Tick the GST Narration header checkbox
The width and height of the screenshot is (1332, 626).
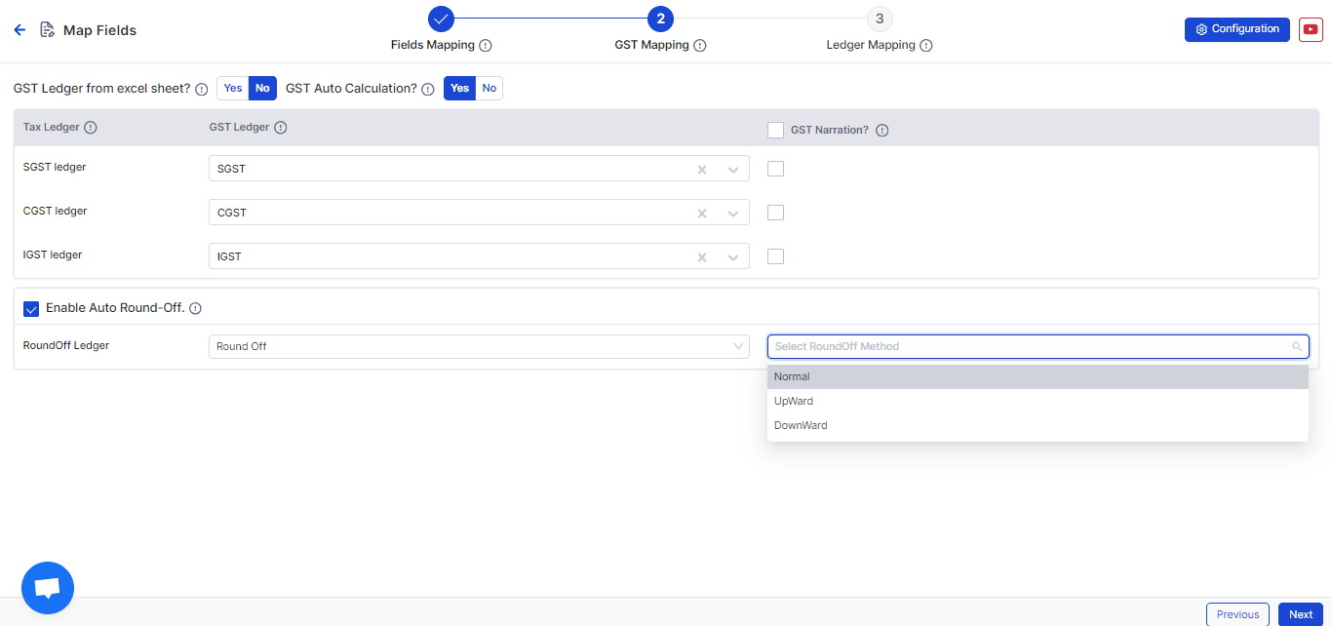[776, 131]
